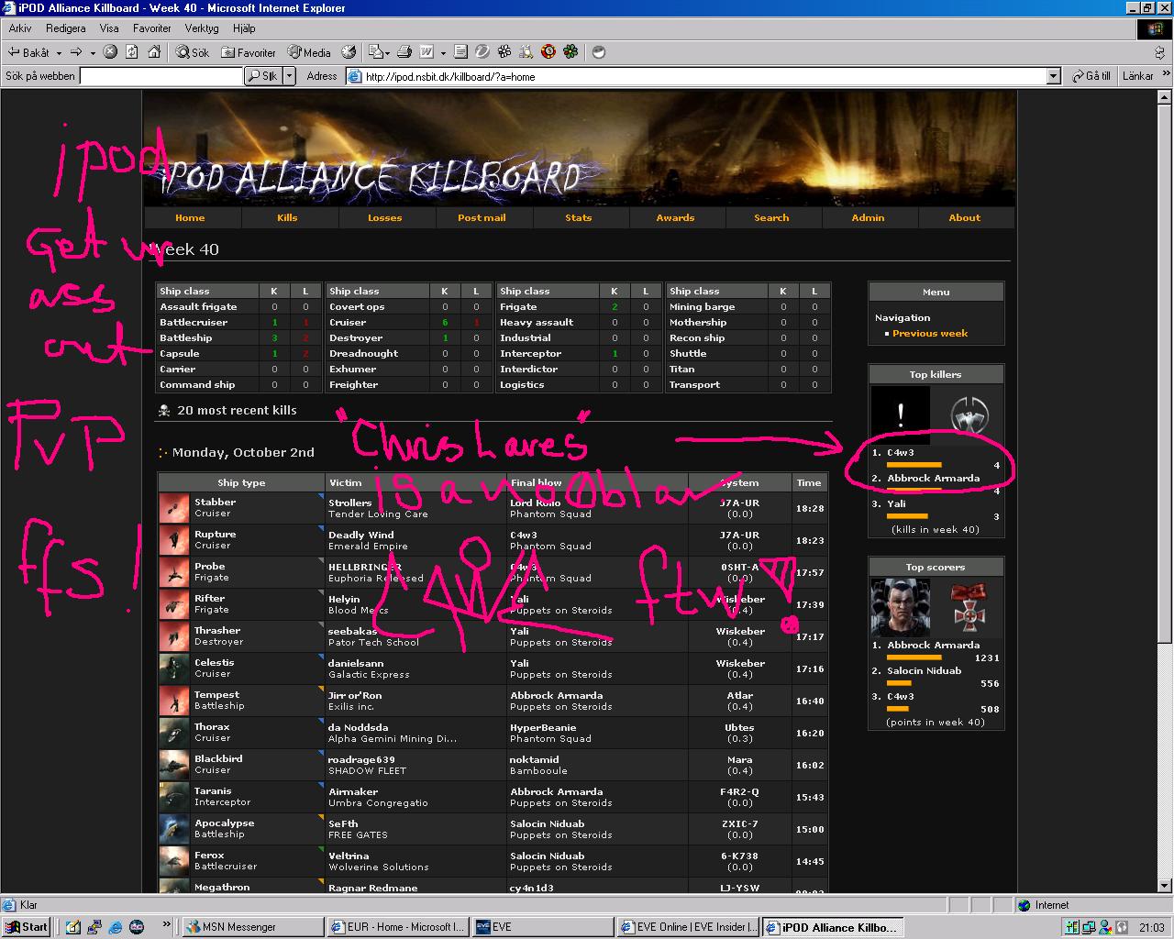The image size is (1174, 939).
Task: Click the Rupture ship icon
Action: [x=174, y=540]
